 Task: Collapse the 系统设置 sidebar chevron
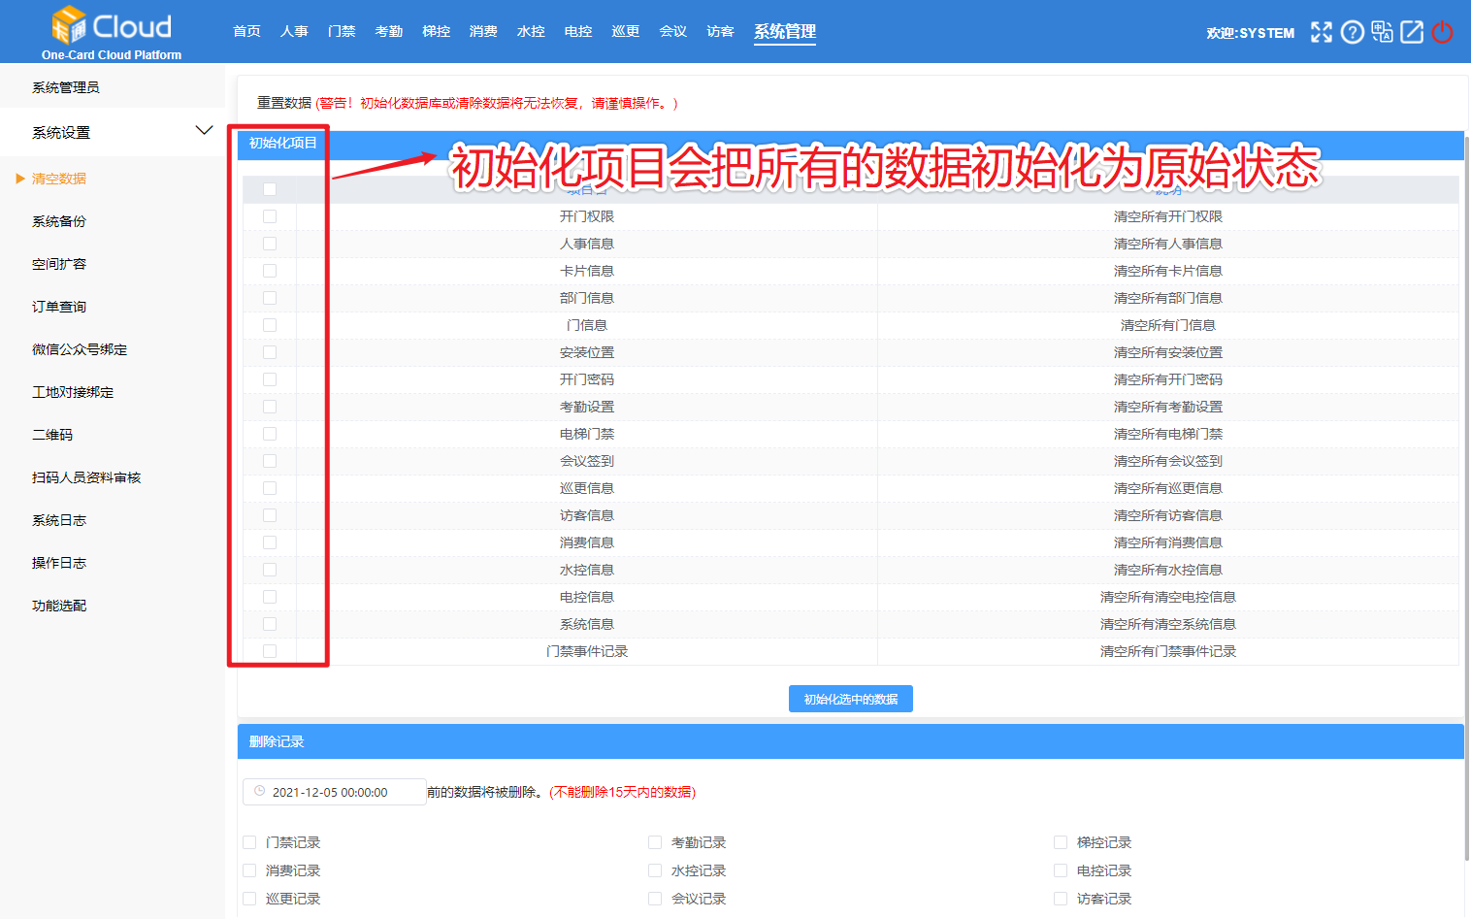[x=204, y=129]
